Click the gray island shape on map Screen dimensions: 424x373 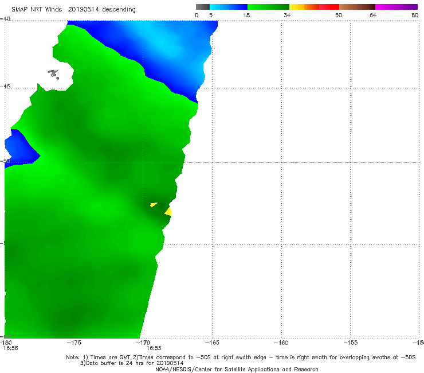click(x=53, y=74)
